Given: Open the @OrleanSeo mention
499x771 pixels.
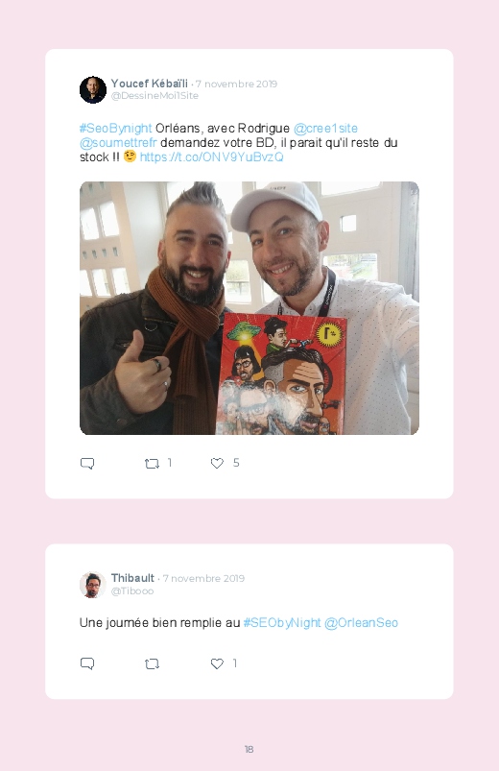Looking at the screenshot, I should 362,623.
